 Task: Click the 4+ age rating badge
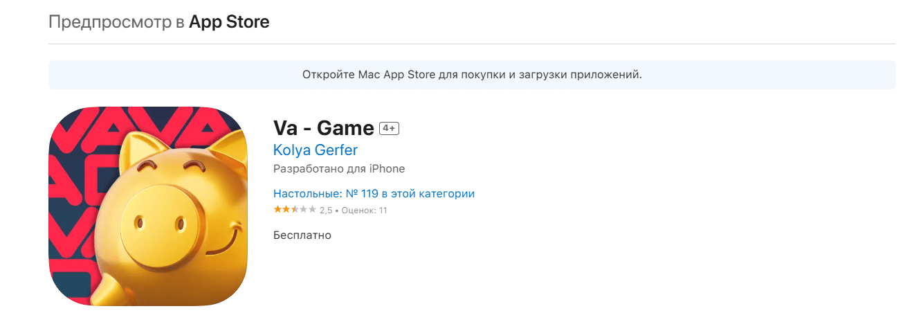(x=390, y=128)
